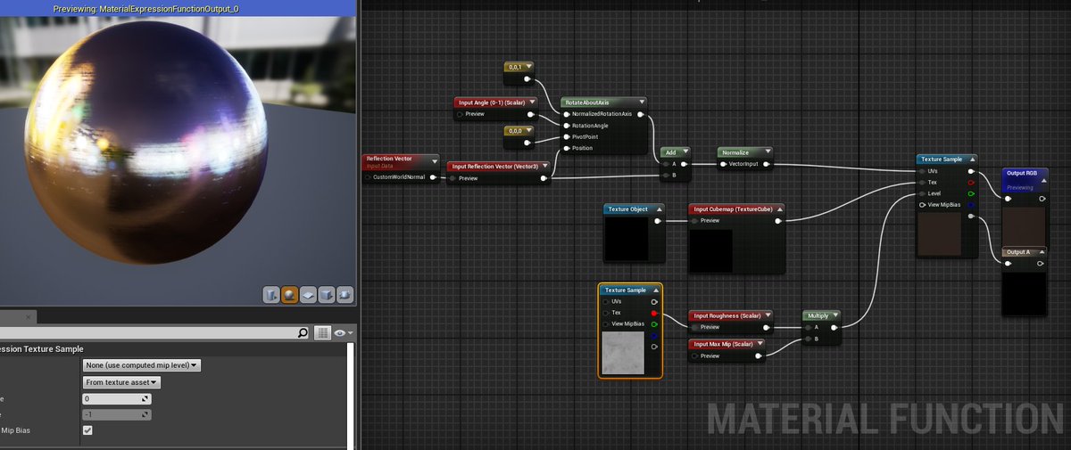This screenshot has height=450, width=1071.
Task: Collapse the Multiply node arrow
Action: click(836, 315)
